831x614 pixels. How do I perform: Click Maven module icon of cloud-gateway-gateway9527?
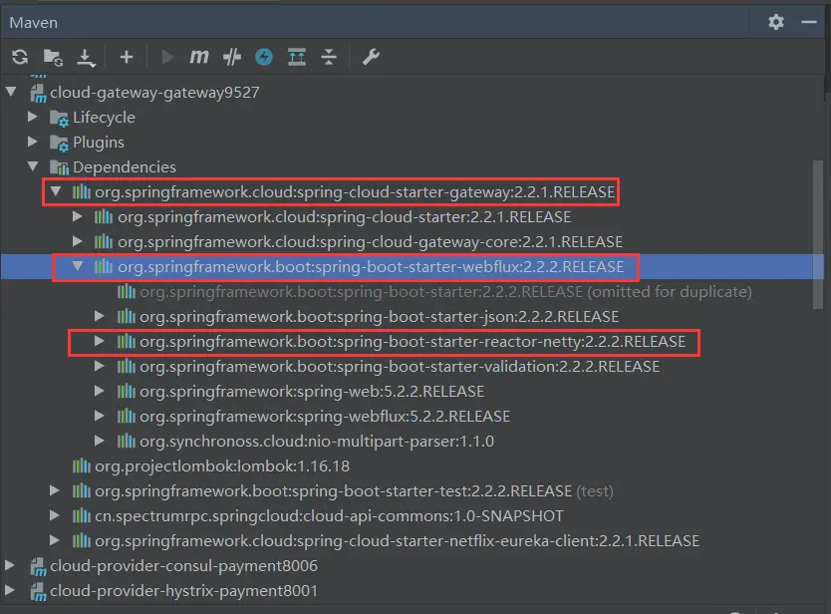click(x=38, y=94)
